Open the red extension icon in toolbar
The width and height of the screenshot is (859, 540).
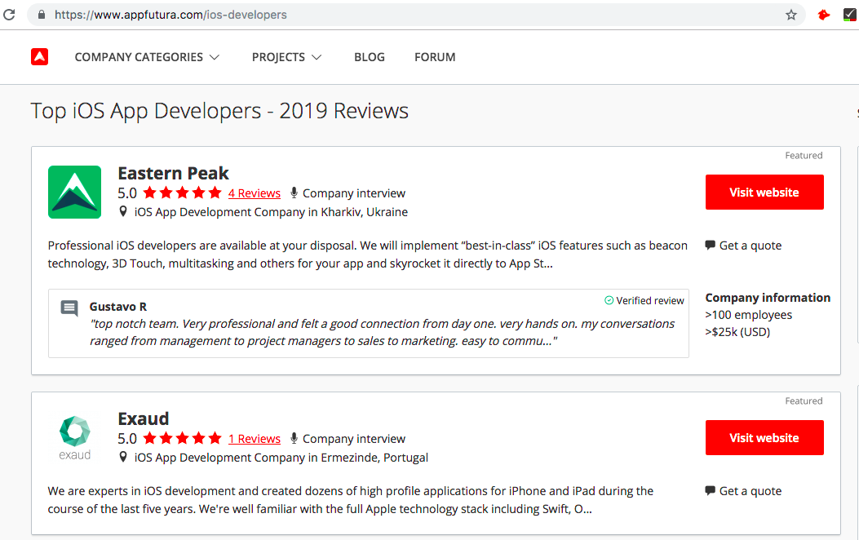click(x=823, y=15)
